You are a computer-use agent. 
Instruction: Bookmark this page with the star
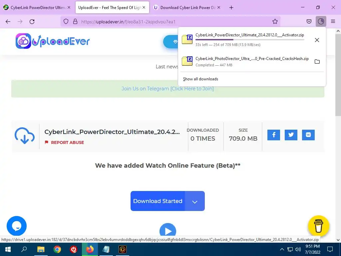pos(275,21)
